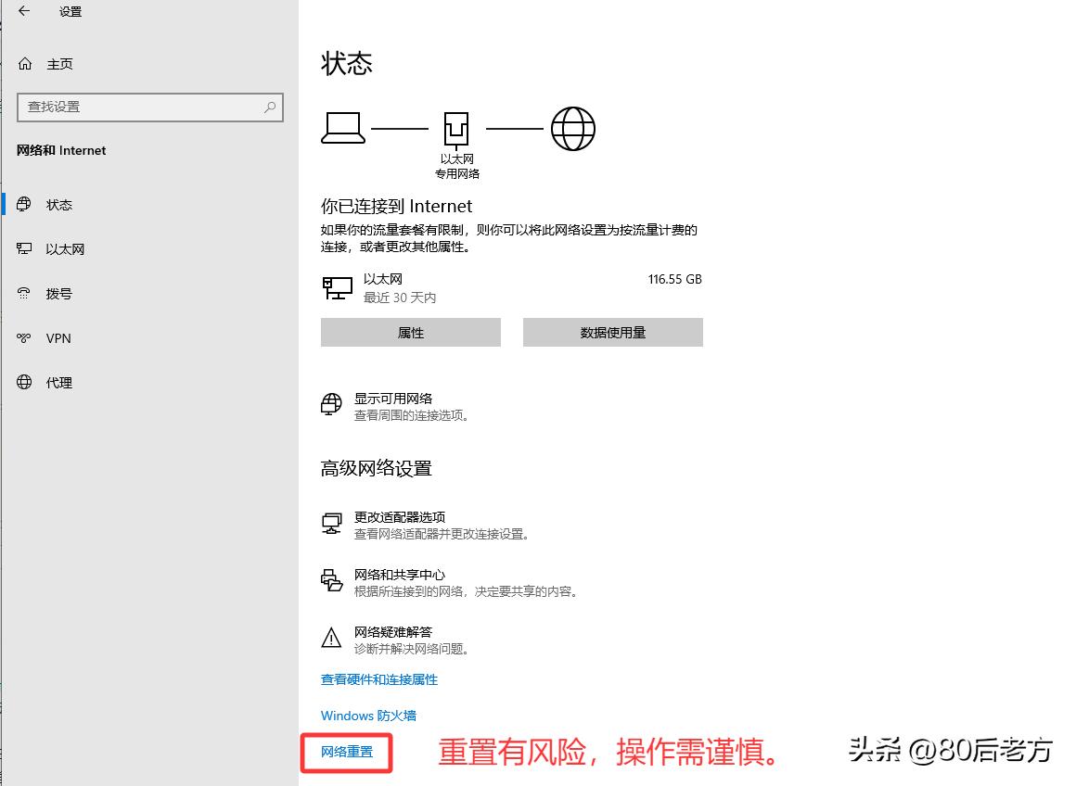
Task: Click the 显示可用网络 globe icon
Action: (x=331, y=403)
